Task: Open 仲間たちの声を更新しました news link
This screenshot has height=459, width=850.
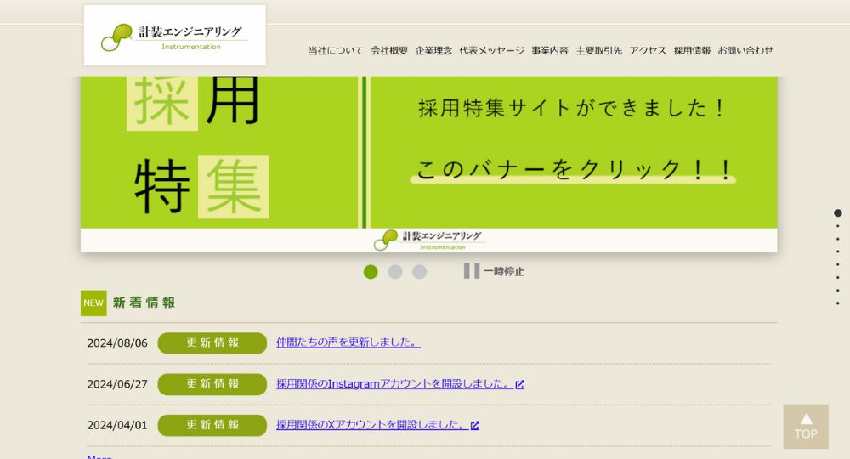Action: (348, 343)
